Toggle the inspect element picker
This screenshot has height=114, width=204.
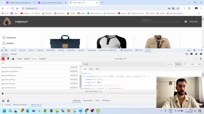pyautogui.click(x=2, y=50)
